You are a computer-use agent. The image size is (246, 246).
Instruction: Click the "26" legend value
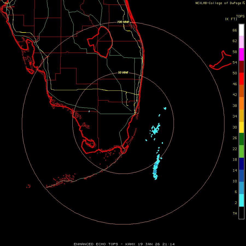point(235,138)
